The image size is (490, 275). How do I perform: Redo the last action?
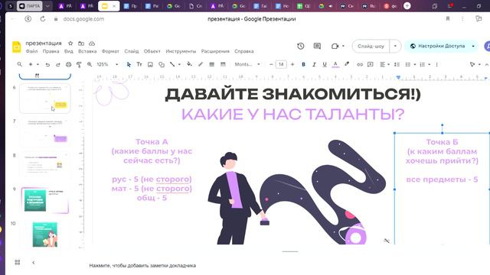pos(58,64)
